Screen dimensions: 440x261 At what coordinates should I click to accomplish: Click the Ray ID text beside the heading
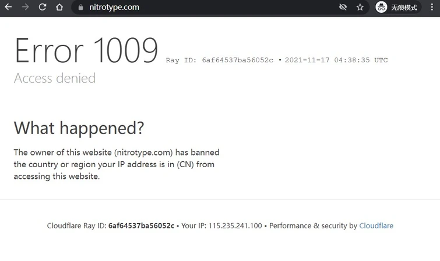220,60
